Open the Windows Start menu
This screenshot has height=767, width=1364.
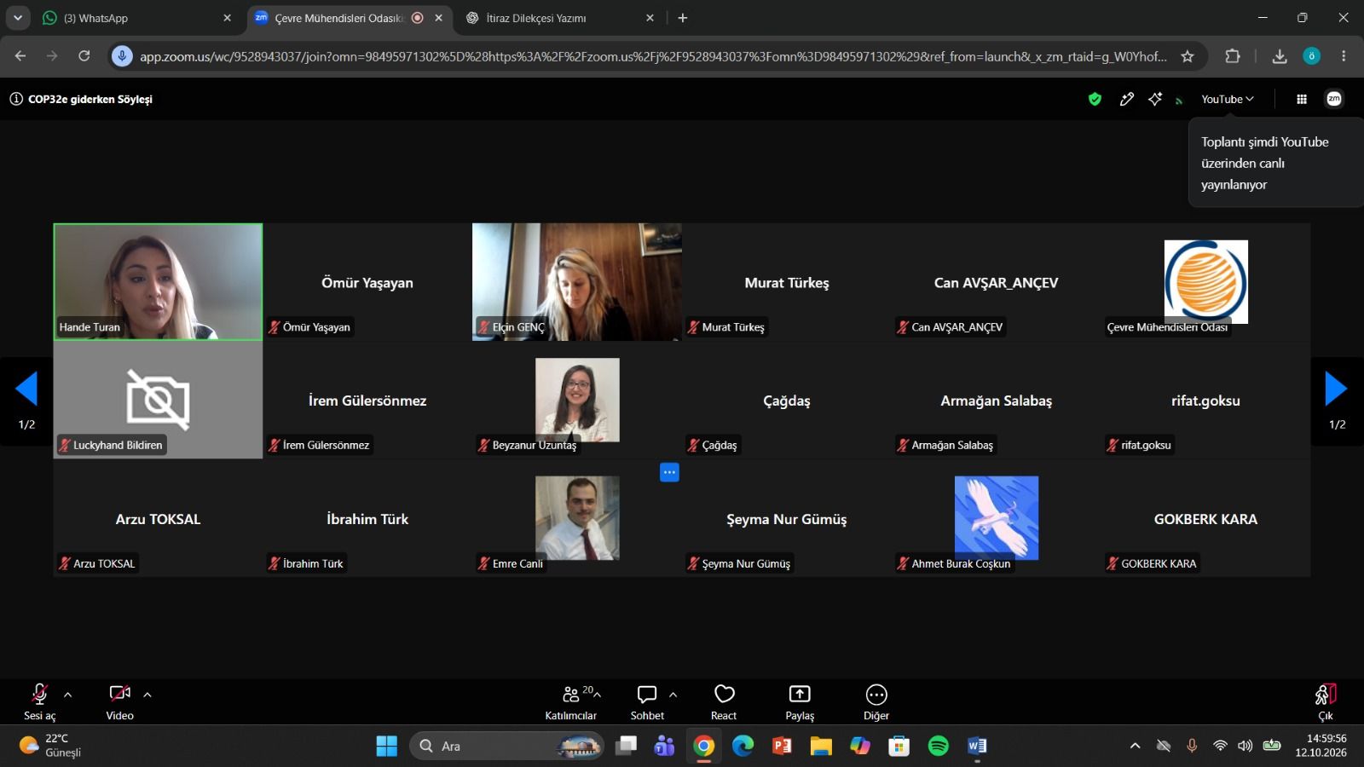[386, 746]
